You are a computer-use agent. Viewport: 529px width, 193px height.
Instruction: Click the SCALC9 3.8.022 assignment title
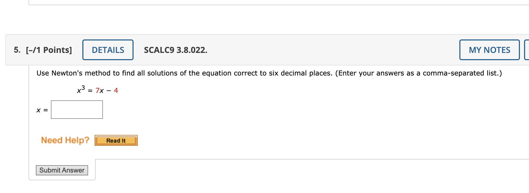176,50
